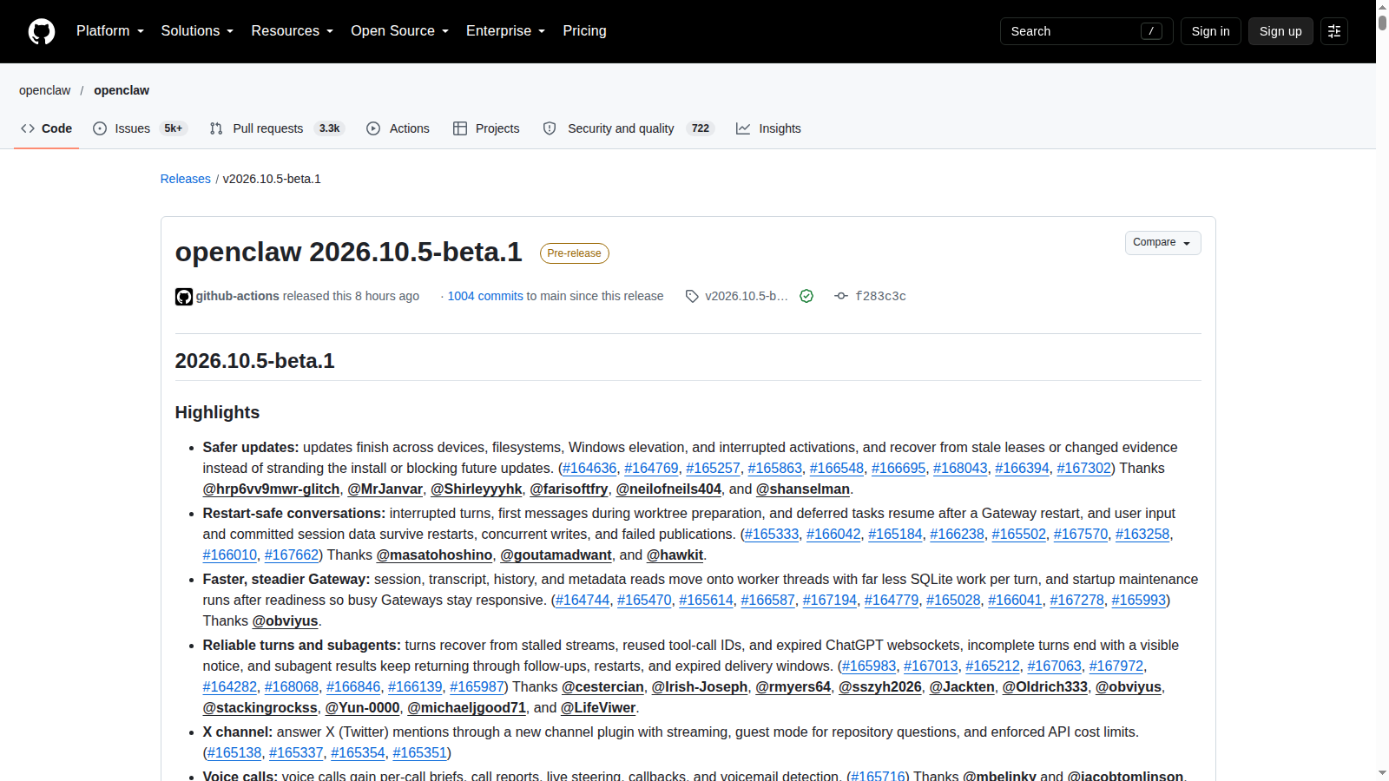
Task: Focus the Search field
Action: [x=1086, y=31]
